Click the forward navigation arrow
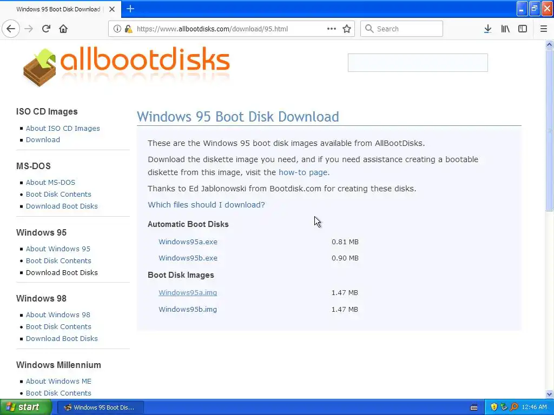Screen dimensions: 554x415 (29, 29)
